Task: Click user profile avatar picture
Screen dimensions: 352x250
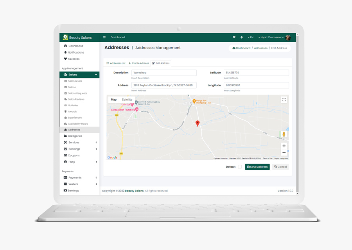Action: (x=288, y=37)
